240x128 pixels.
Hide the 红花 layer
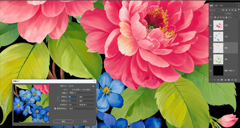(x=211, y=25)
